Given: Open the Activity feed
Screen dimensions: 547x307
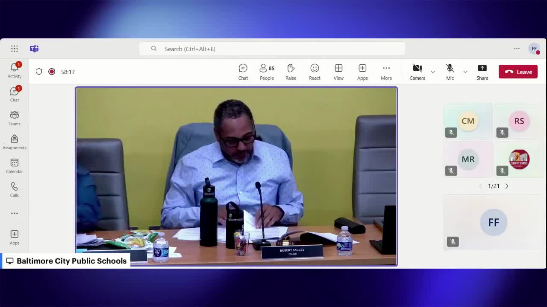Looking at the screenshot, I should pyautogui.click(x=15, y=70).
